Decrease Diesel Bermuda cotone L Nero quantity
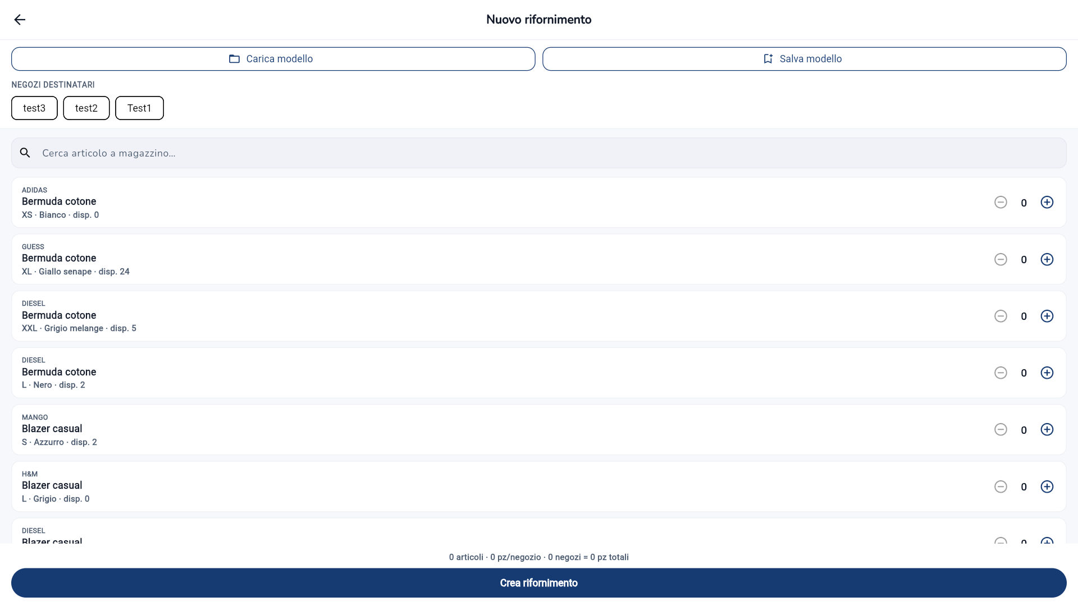The height and width of the screenshot is (606, 1078). [x=1001, y=373]
